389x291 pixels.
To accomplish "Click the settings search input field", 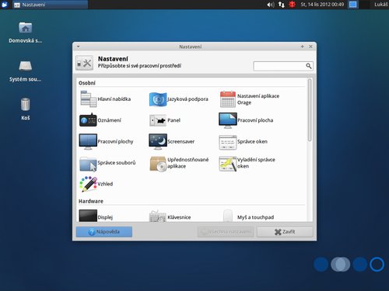I will click(x=283, y=66).
